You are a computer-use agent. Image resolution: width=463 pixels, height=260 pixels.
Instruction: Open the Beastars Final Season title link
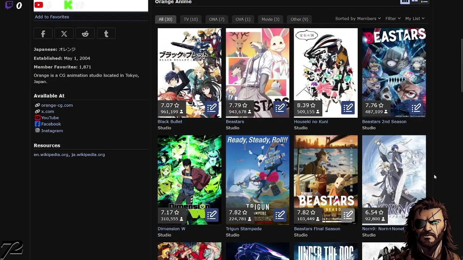pos(317,229)
